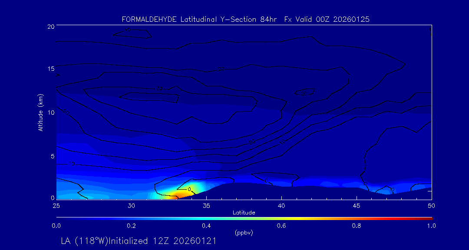
Task: Select the altitude axis tick label 0
Action: coord(52,197)
